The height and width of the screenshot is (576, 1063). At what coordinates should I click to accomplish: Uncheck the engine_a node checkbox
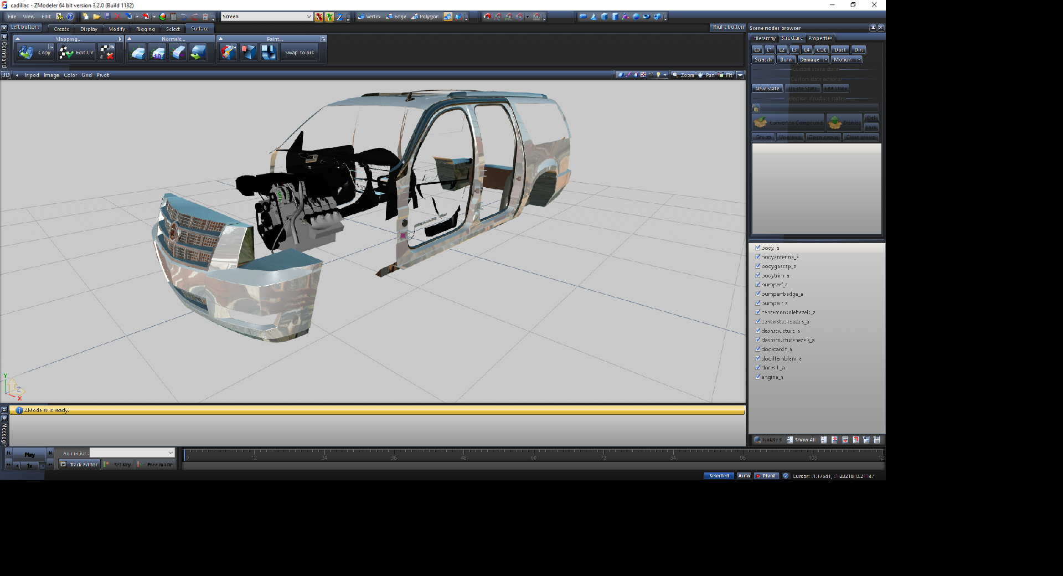coord(758,377)
